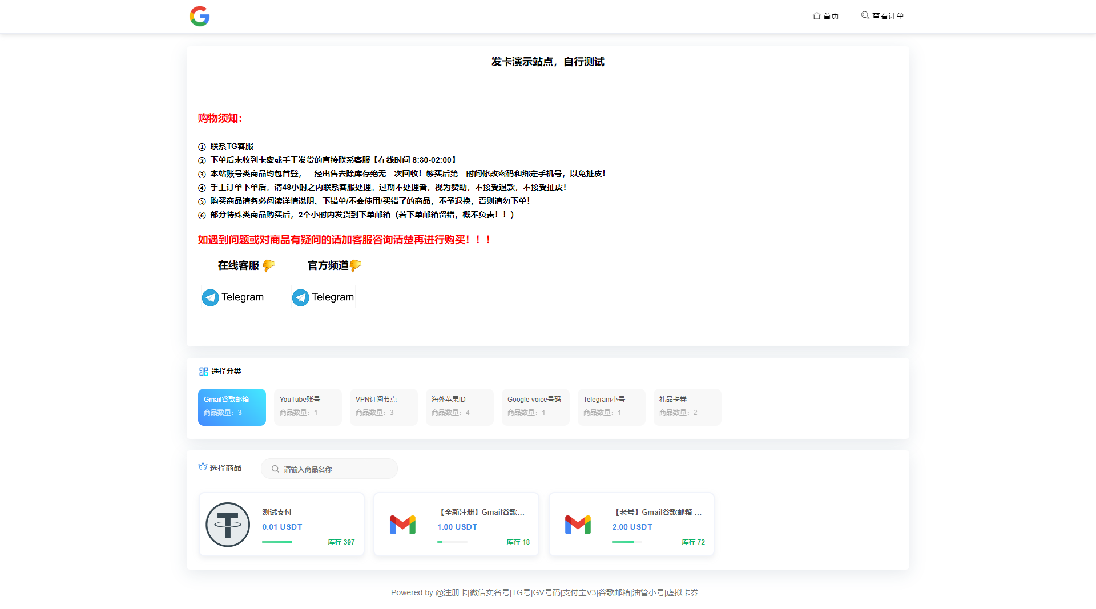
Task: Click the 选择分类 grid icon
Action: [203, 372]
